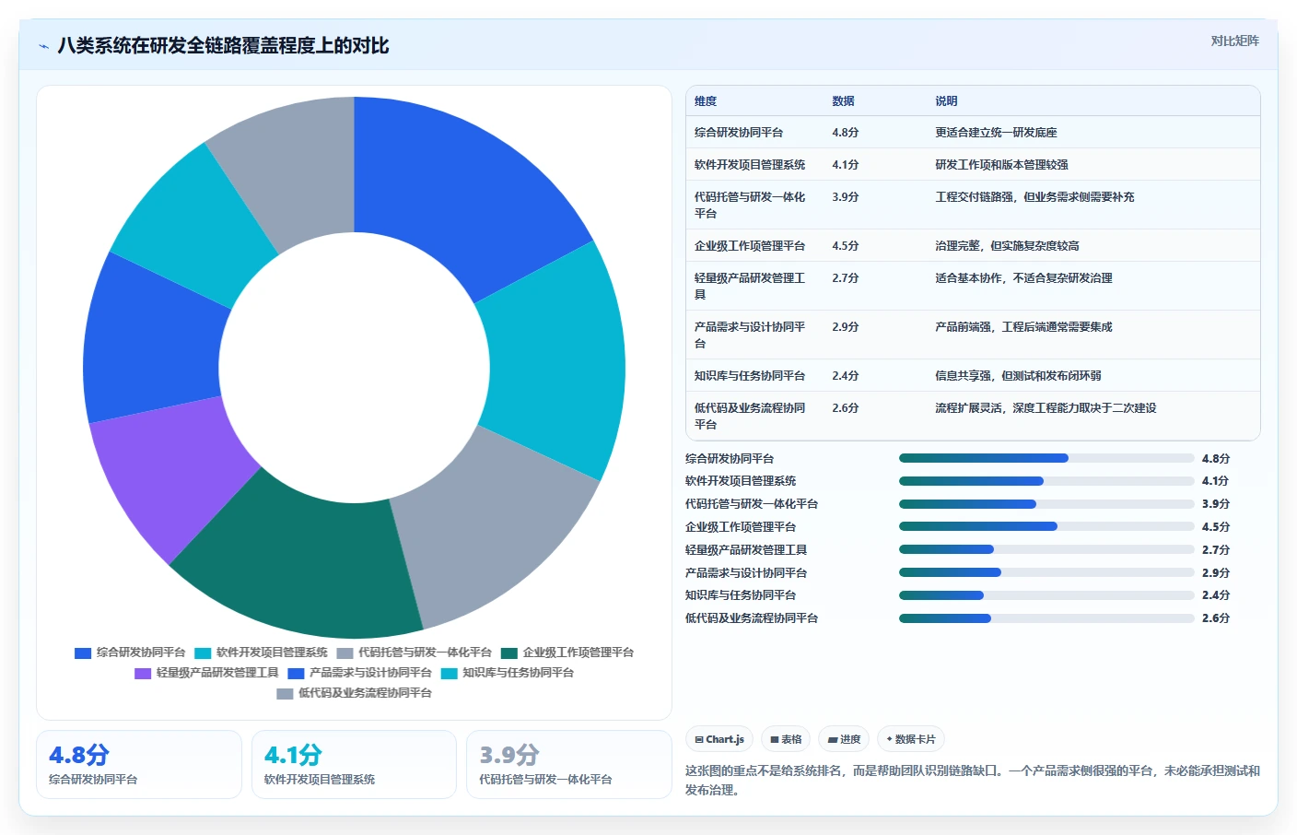Click the Chart.js tag chip

click(719, 739)
